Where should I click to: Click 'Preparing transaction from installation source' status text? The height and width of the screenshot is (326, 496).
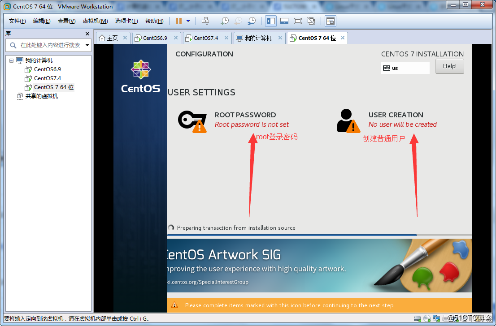pyautogui.click(x=236, y=228)
